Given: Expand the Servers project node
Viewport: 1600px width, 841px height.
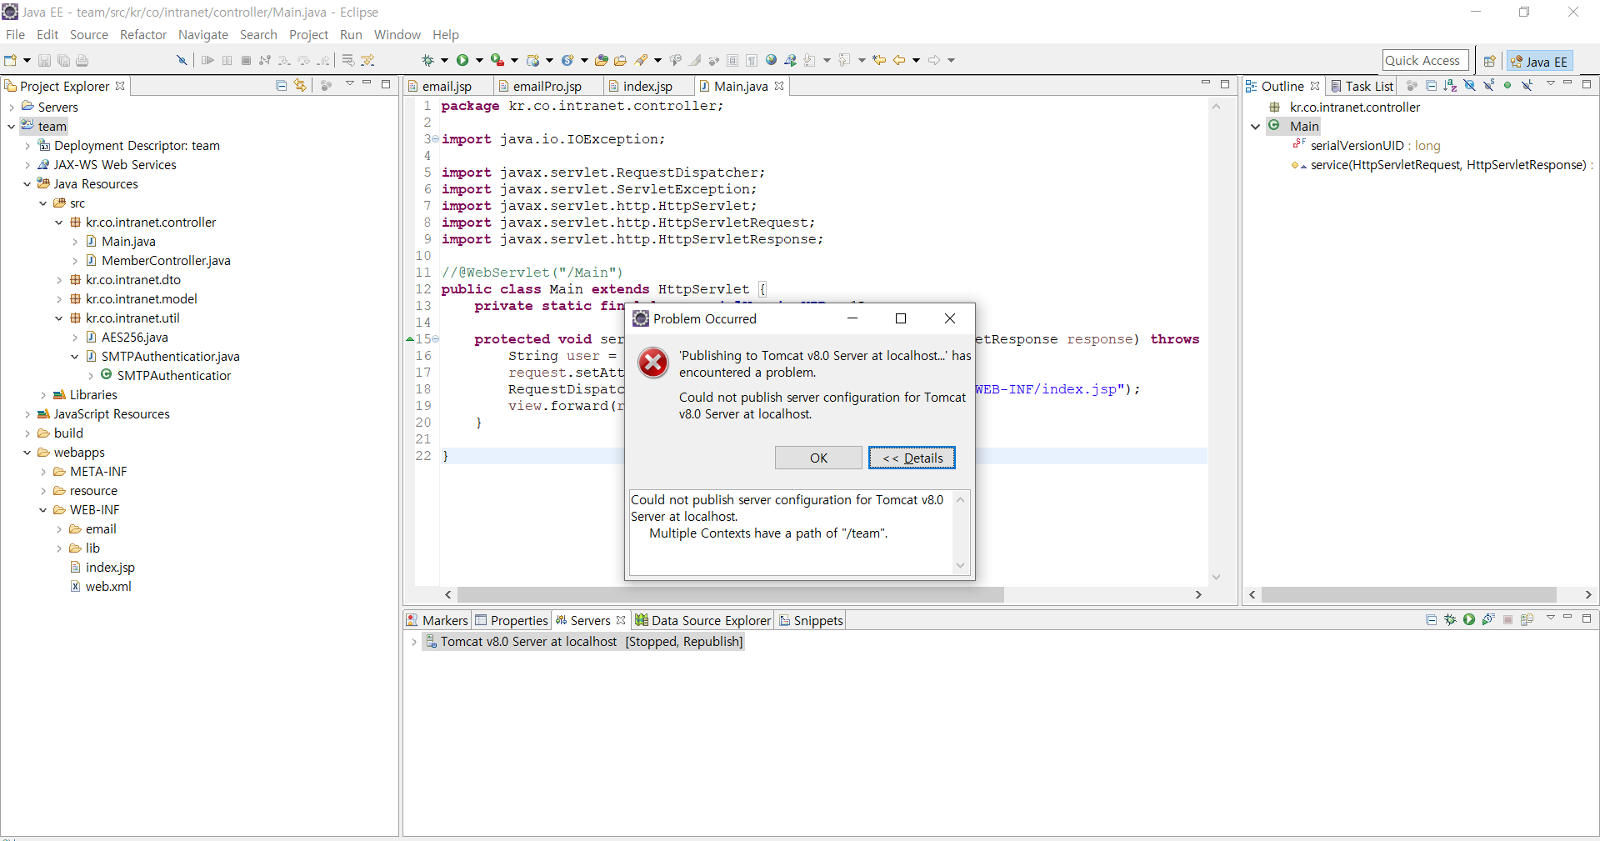Looking at the screenshot, I should (x=11, y=108).
